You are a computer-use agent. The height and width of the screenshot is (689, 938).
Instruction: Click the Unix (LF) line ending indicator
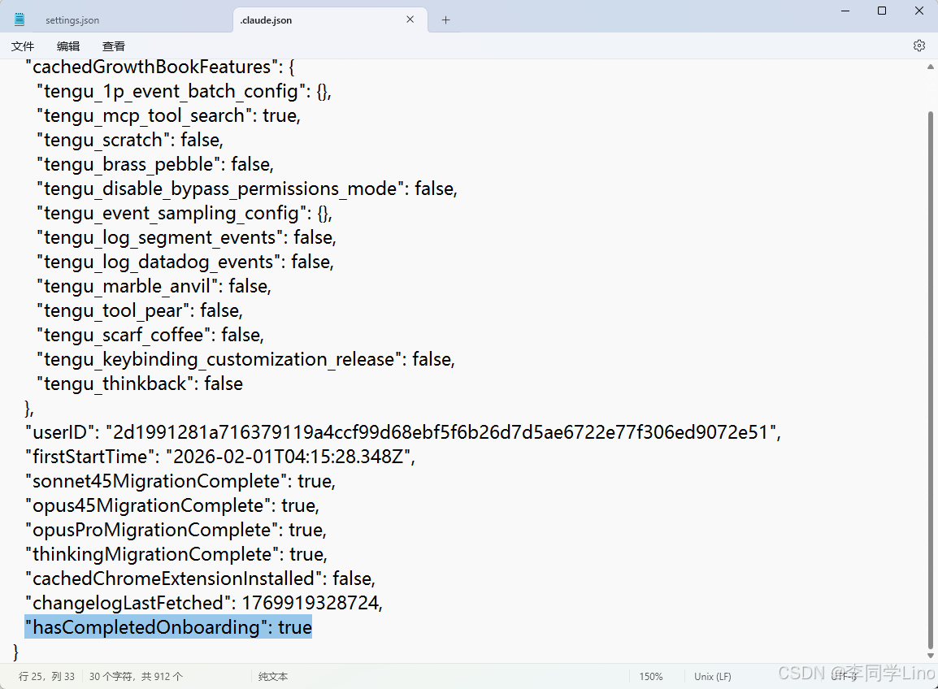coord(713,677)
